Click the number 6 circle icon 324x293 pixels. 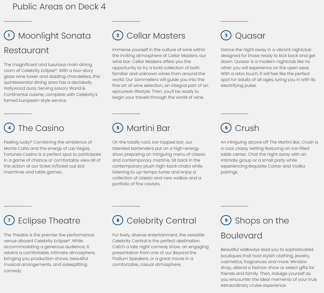[226, 128]
